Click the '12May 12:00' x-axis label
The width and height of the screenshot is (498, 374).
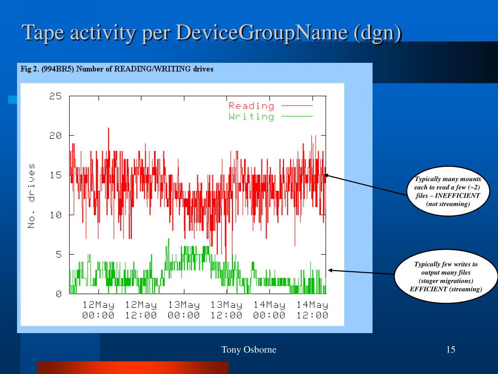(141, 310)
